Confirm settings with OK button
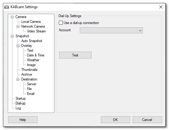Viewport: 169px width, 130px height. tap(116, 120)
